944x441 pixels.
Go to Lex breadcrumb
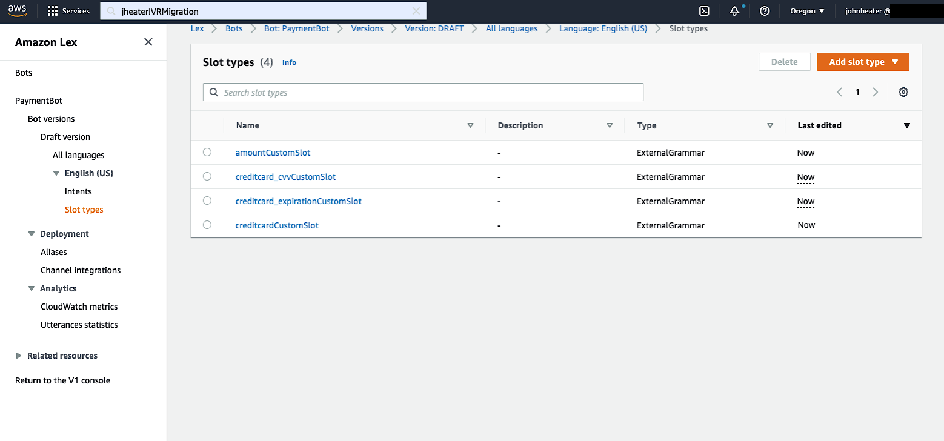(x=198, y=28)
